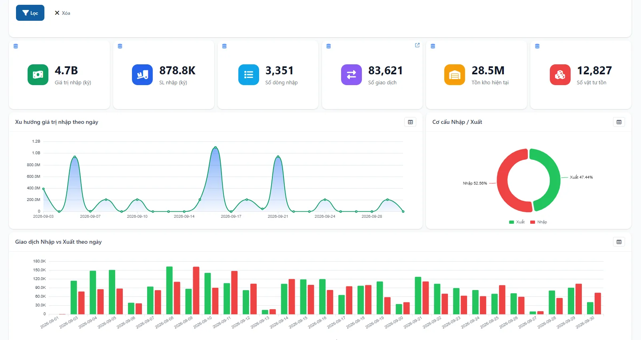The height and width of the screenshot is (340, 641).
Task: Click the highest peak point on the trend line
Action: [216, 147]
